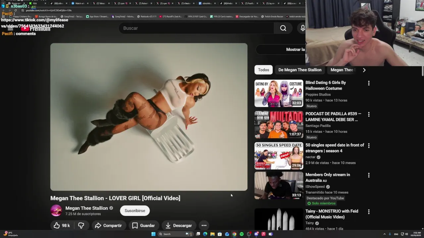The height and width of the screenshot is (238, 424).
Task: Select De Megan Thee Stallion chip
Action: [x=300, y=70]
